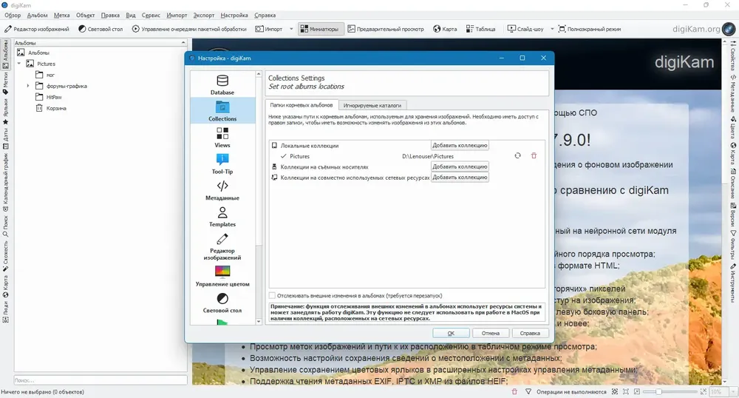Open the Templates settings page
The height and width of the screenshot is (398, 739).
pos(222,215)
